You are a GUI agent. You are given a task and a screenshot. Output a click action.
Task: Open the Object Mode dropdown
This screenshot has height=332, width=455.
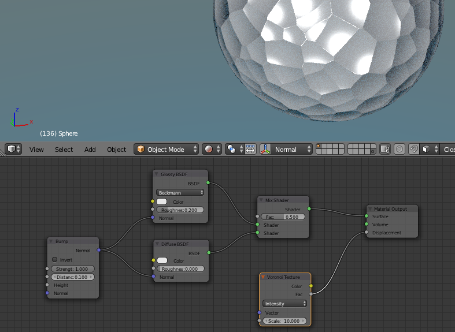[167, 149]
